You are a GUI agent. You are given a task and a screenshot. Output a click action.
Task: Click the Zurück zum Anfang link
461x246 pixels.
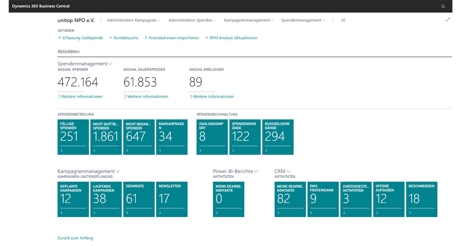[x=75, y=238]
